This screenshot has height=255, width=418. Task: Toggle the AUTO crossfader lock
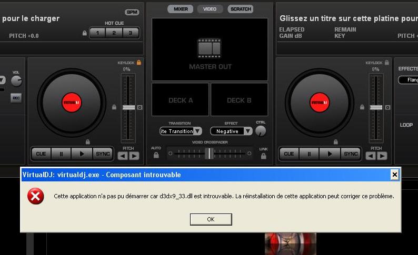click(156, 156)
